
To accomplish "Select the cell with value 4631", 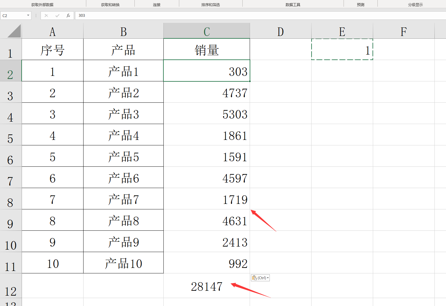I will tap(207, 220).
